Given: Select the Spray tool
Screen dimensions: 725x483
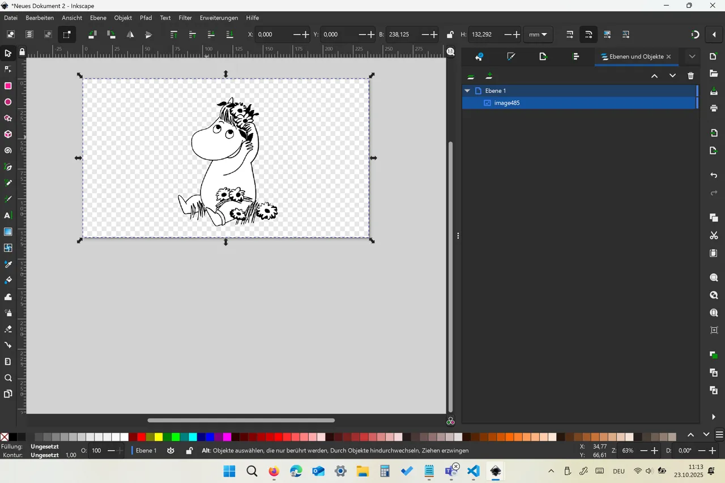Looking at the screenshot, I should pos(8,313).
